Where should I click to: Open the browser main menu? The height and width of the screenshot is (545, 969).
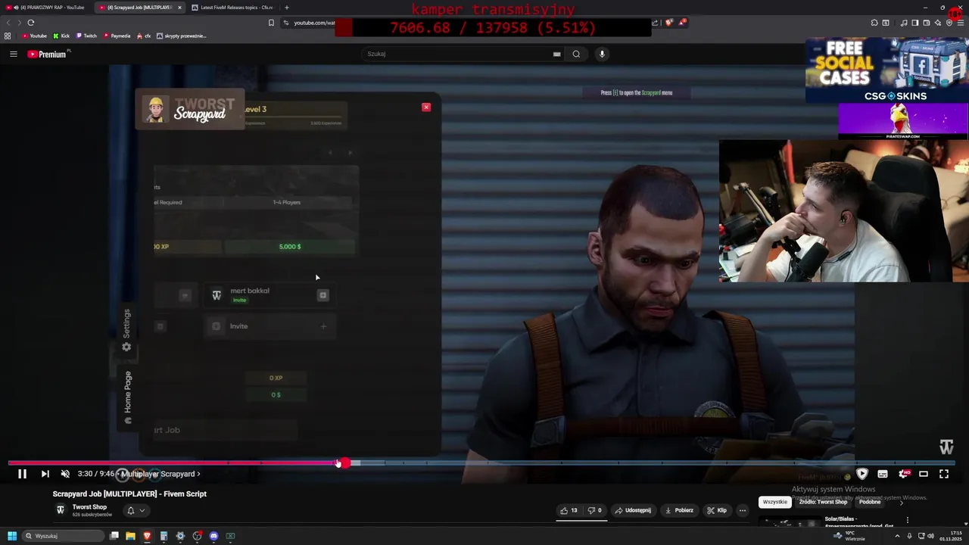pos(961,23)
